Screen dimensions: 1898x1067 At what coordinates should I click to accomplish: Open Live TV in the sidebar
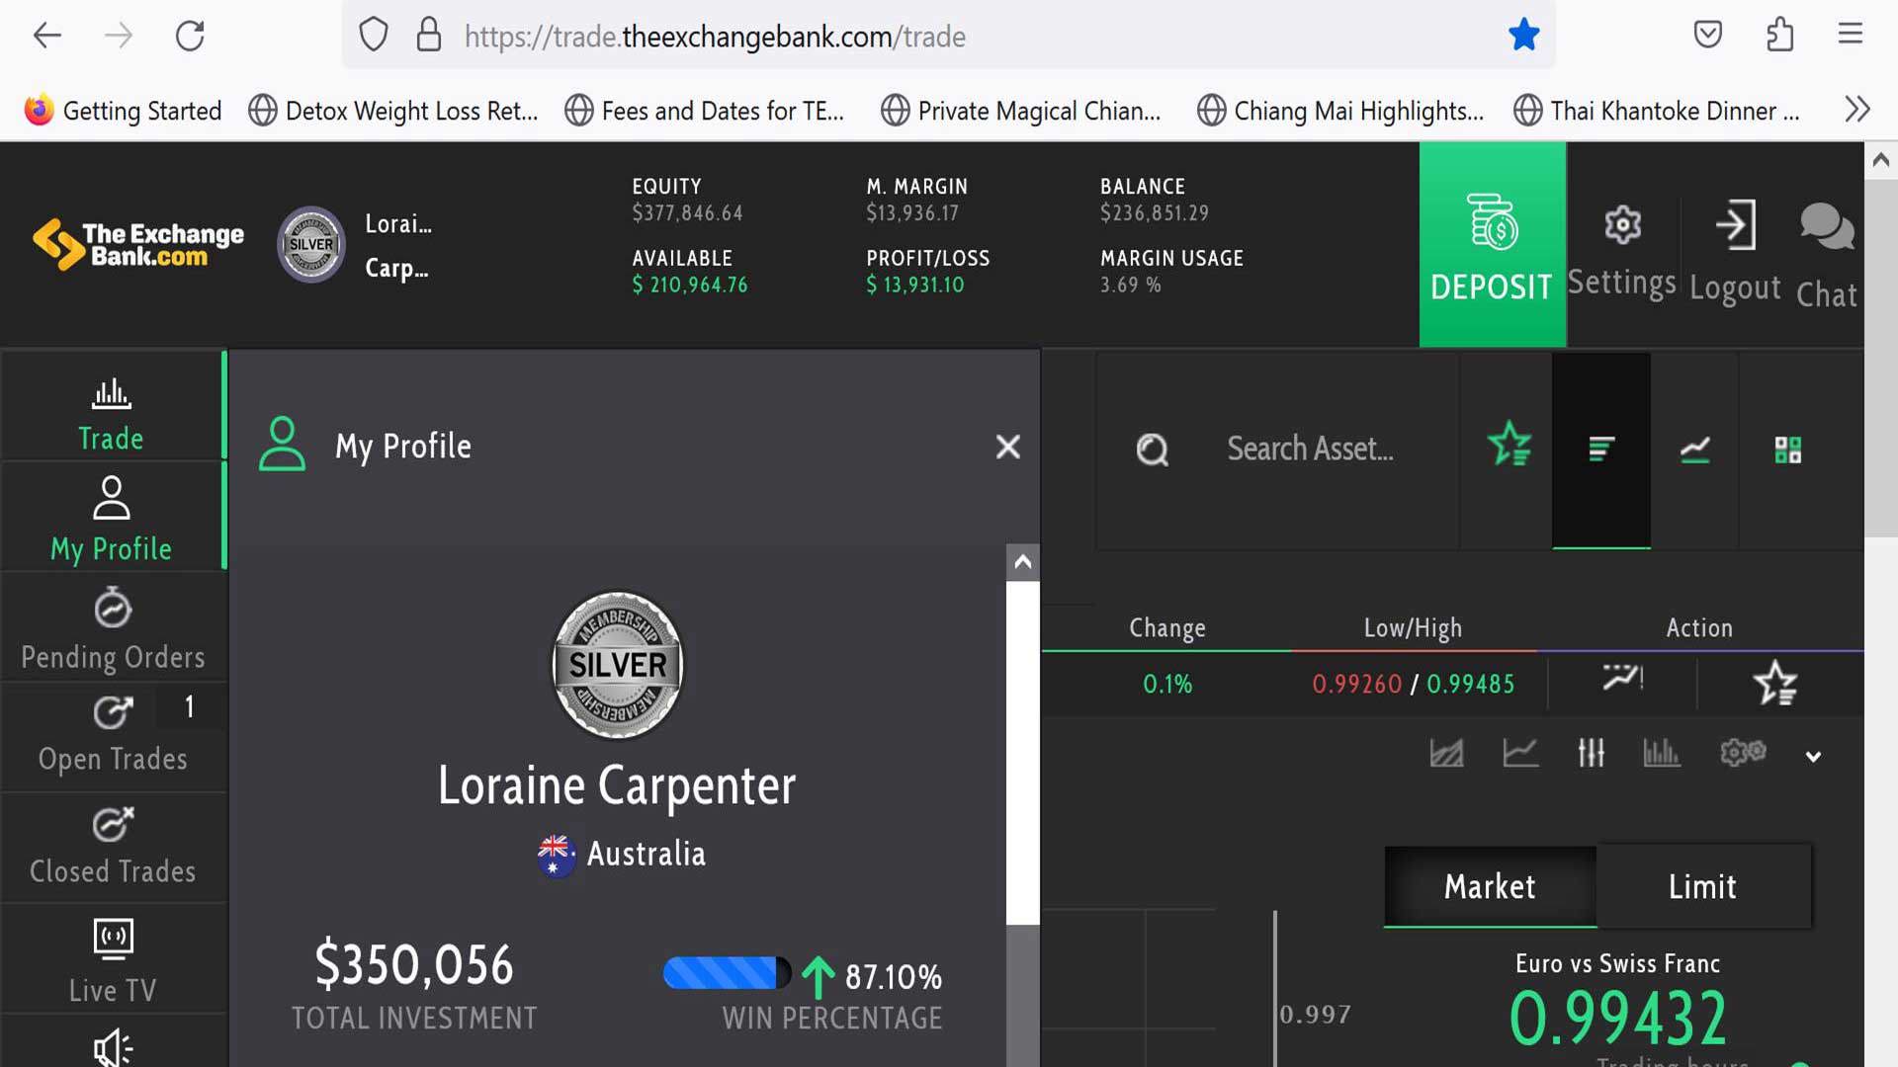(x=113, y=960)
